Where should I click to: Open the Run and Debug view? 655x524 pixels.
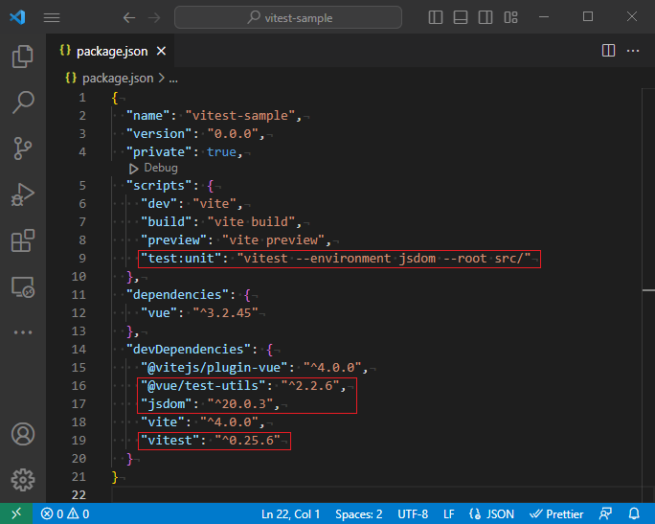click(x=23, y=194)
